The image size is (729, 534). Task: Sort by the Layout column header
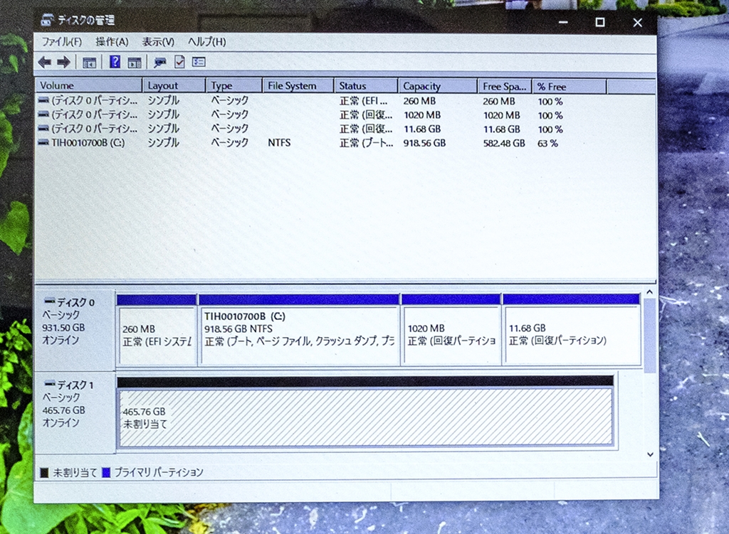point(174,85)
